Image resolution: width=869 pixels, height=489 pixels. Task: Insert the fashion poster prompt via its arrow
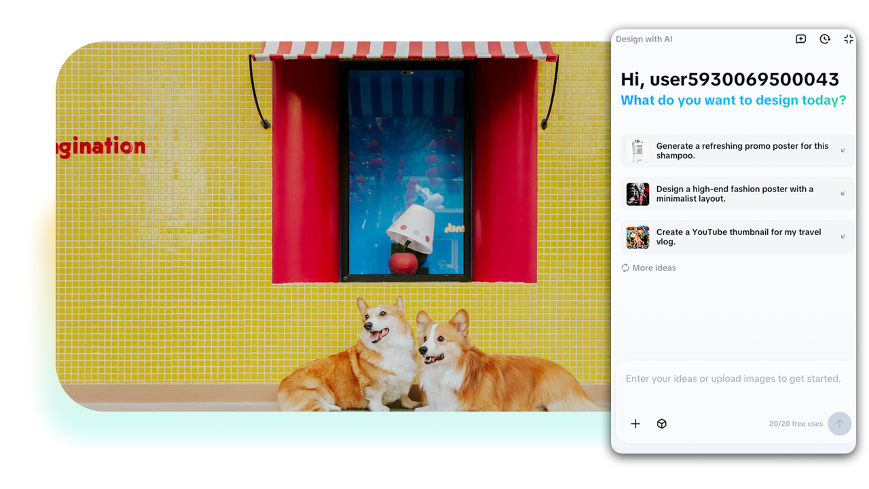click(x=843, y=194)
